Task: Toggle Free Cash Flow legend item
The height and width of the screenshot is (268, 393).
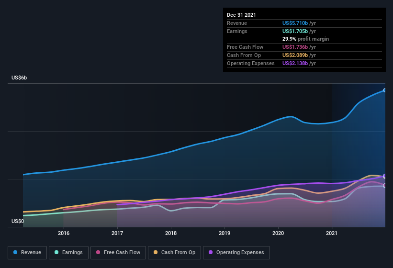Action: pos(118,252)
